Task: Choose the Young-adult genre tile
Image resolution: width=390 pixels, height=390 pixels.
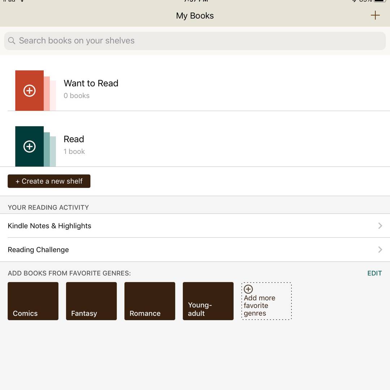Action: 208,301
